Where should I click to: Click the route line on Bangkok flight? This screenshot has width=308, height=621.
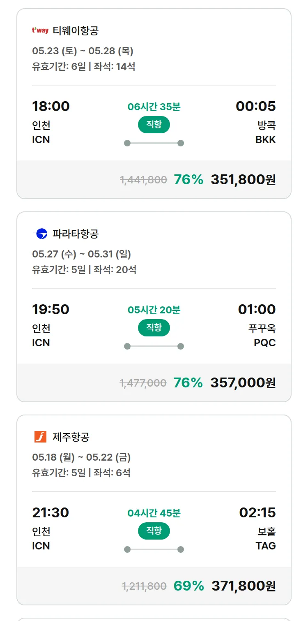click(154, 143)
